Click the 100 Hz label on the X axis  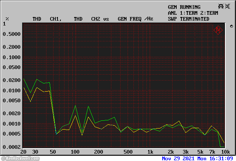[75, 152]
